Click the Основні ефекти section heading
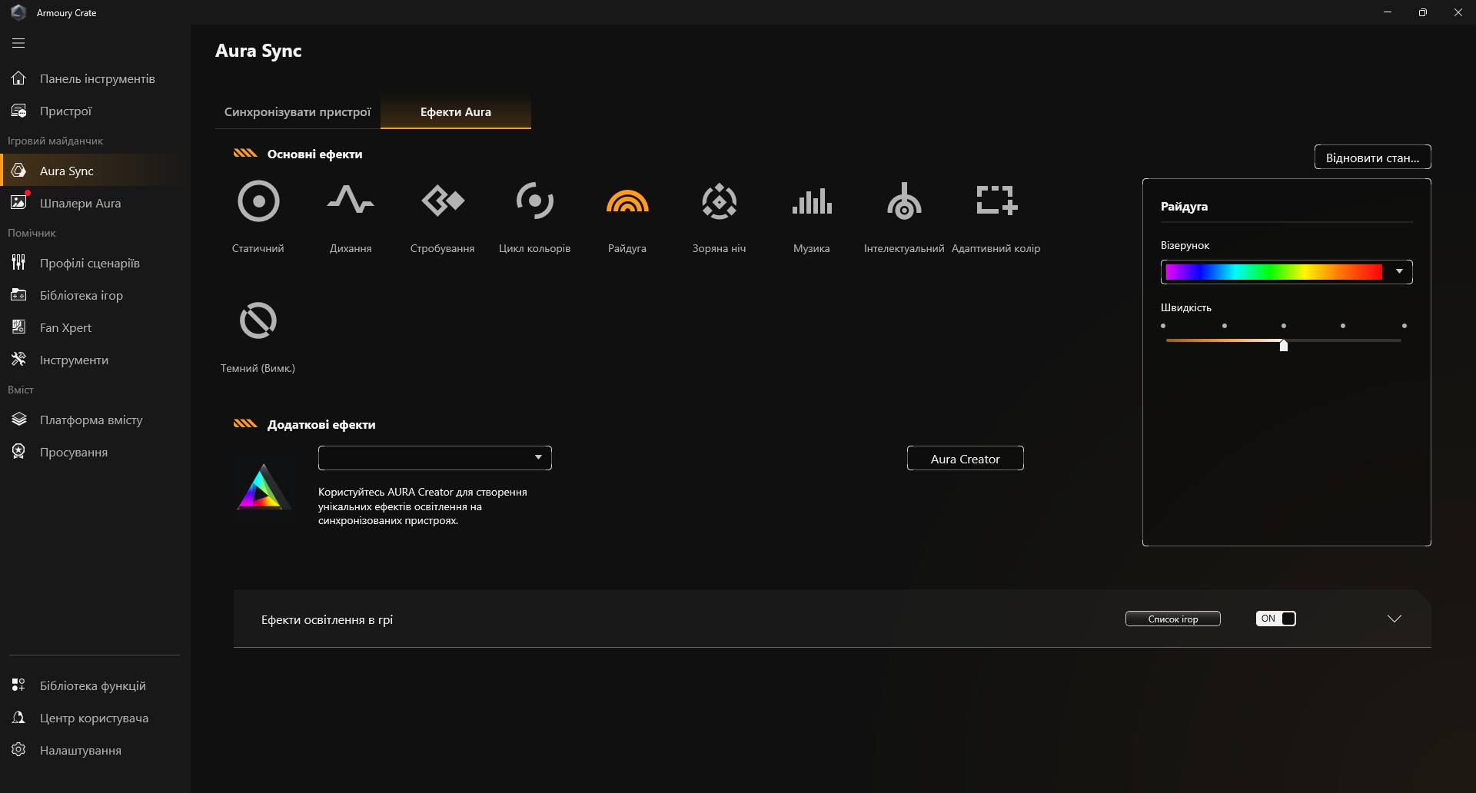Screen dimensions: 1476x793 [x=314, y=154]
